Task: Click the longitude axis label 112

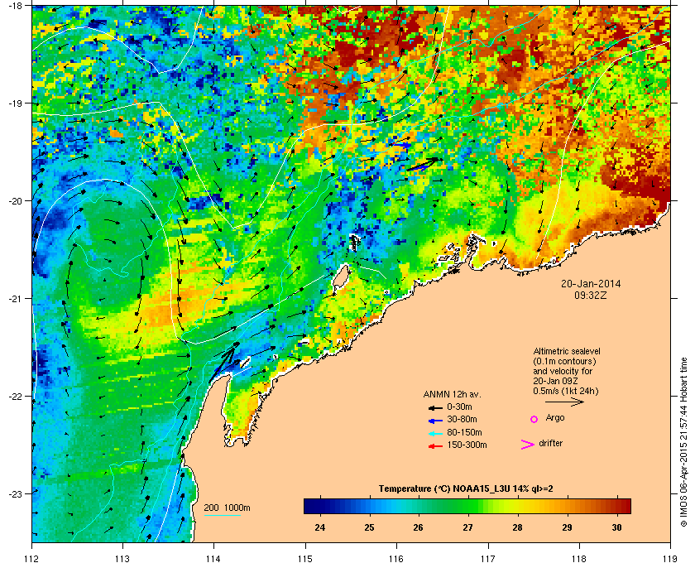Action: pos(32,559)
